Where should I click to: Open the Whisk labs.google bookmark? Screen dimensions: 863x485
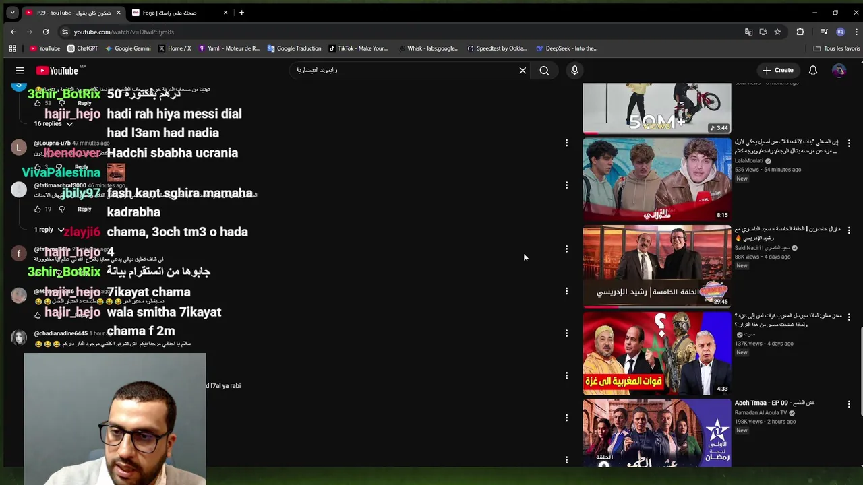tap(427, 48)
